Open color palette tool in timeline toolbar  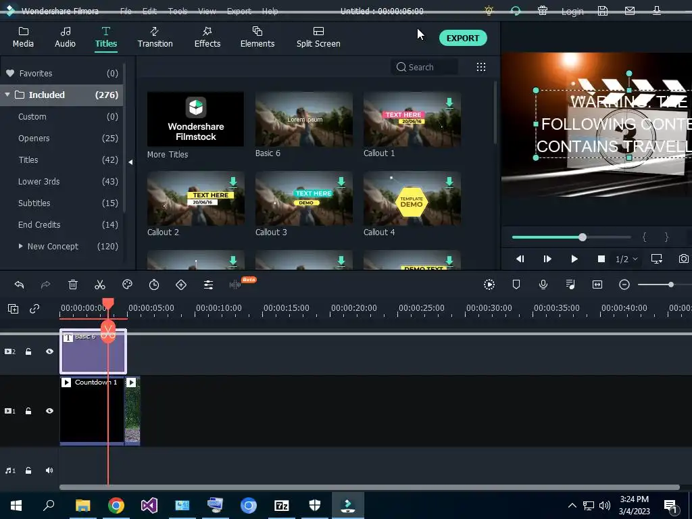click(127, 285)
